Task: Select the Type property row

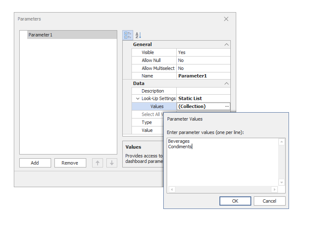Action: click(x=148, y=122)
